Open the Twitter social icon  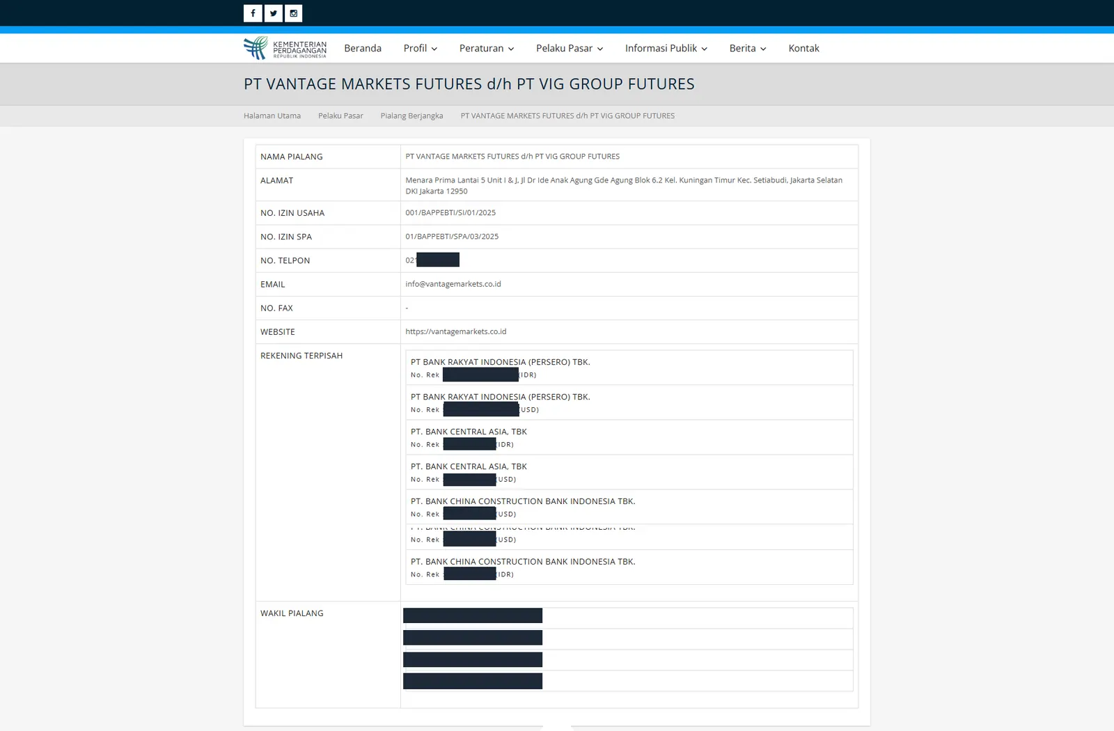[x=274, y=13]
